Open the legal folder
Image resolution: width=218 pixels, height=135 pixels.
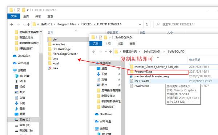click(56, 64)
